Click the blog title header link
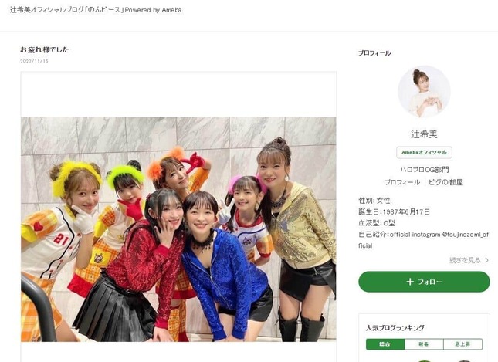Viewport: 498px width, 362px height. click(96, 10)
